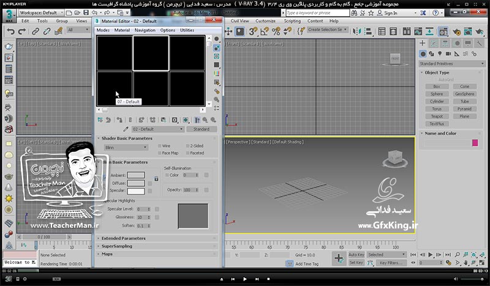Click Zoom Extents All in viewport controls
490x286 pixels.
click(481, 255)
